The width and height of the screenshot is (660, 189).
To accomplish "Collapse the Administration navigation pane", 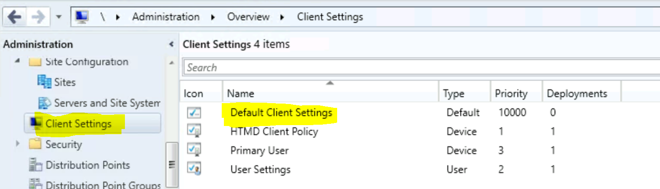I will [171, 44].
